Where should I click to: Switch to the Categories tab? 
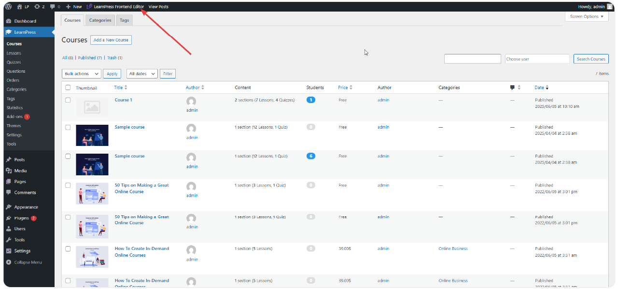pos(100,20)
